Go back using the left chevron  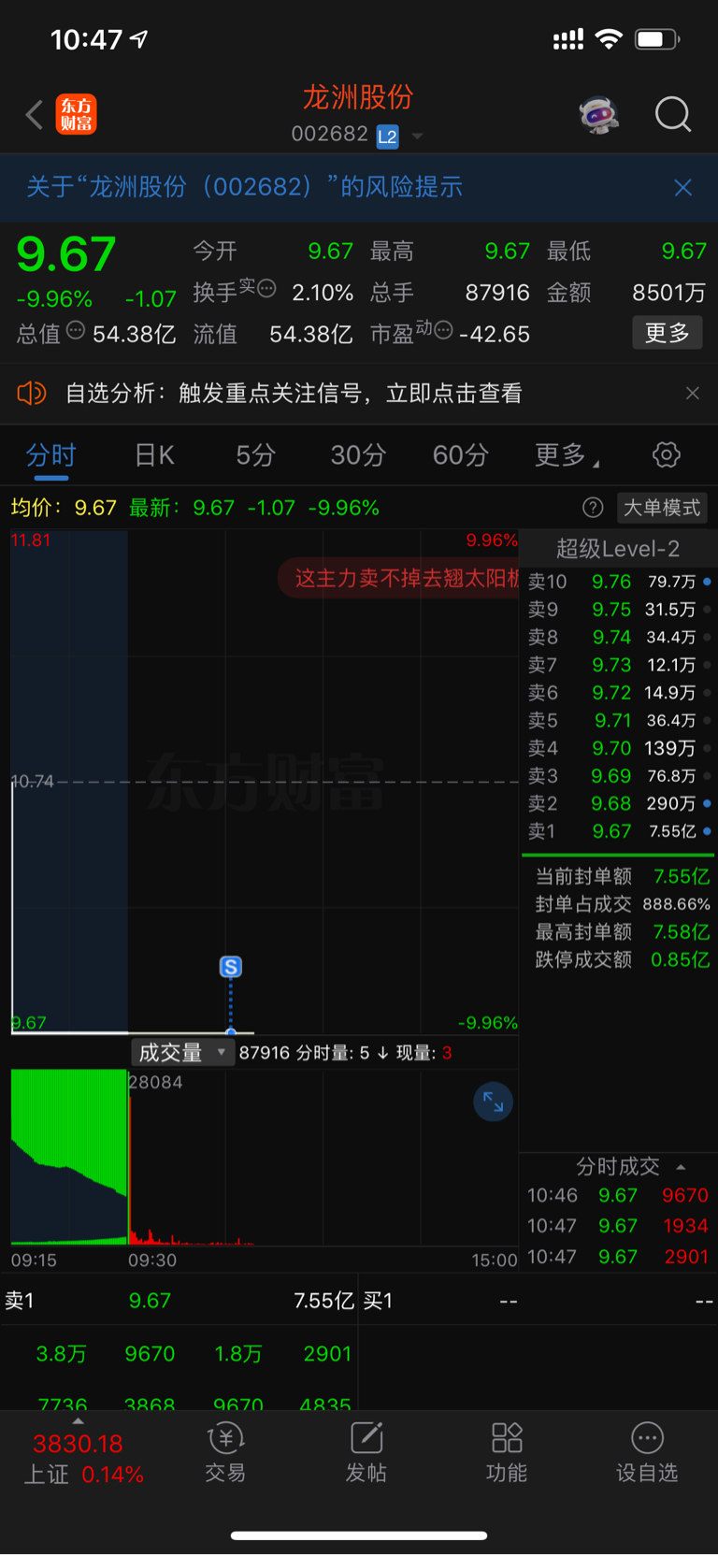click(x=35, y=115)
